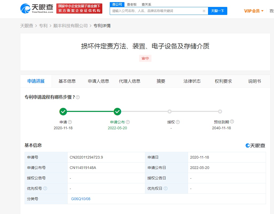Click 申请公布日 value 2022-05-20 in table

[199, 168]
